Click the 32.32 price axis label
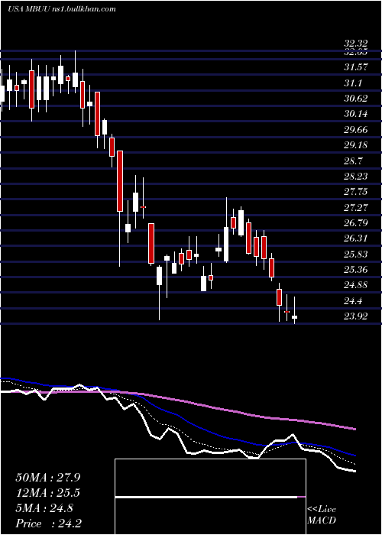 pyautogui.click(x=356, y=44)
